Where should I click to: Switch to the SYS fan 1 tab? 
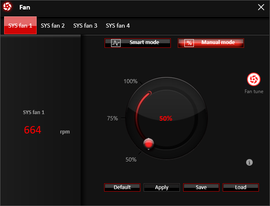[x=20, y=26]
